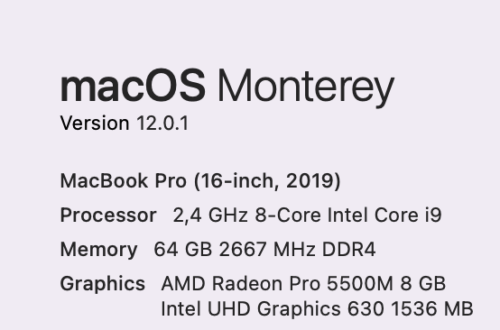Select the MacBook Pro model name line
Screen dimensions: 500x330
[200, 181]
